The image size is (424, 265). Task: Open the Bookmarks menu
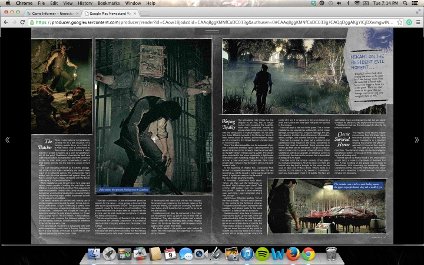[x=109, y=3]
